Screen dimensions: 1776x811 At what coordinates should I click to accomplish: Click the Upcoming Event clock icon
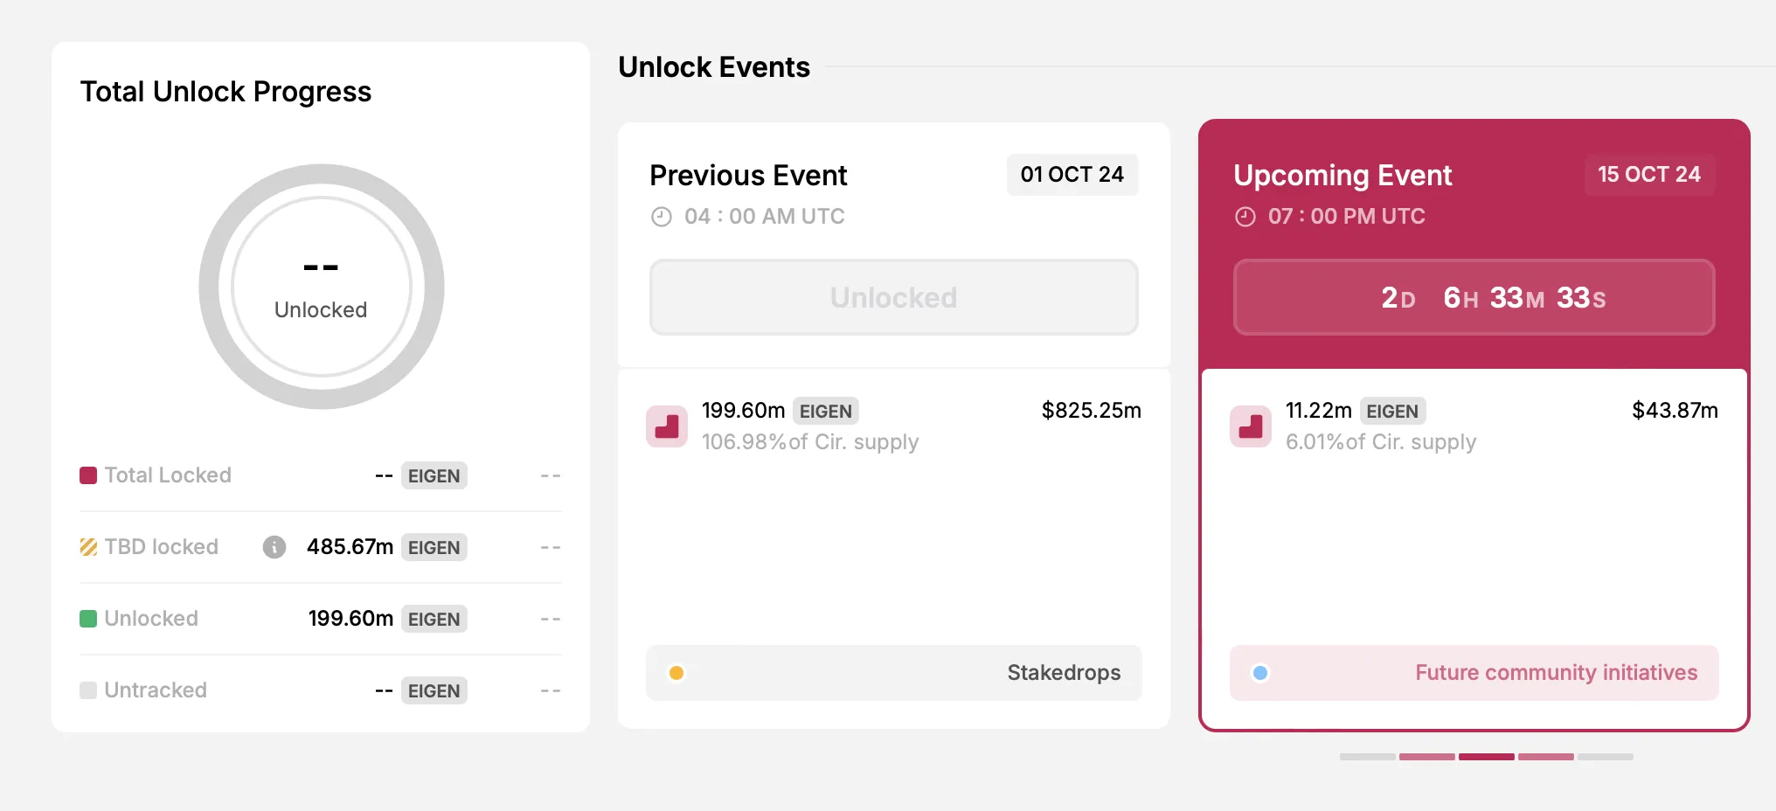[x=1245, y=217]
